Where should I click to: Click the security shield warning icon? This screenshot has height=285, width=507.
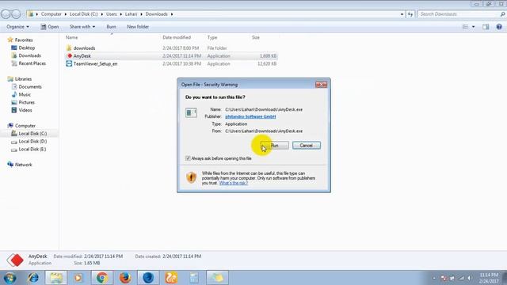point(192,177)
